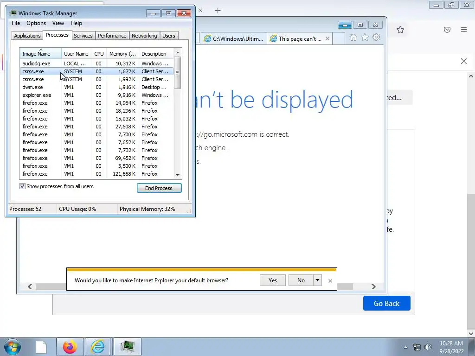Toggle Show processes from all users checkbox
The width and height of the screenshot is (475, 356).
click(x=22, y=186)
